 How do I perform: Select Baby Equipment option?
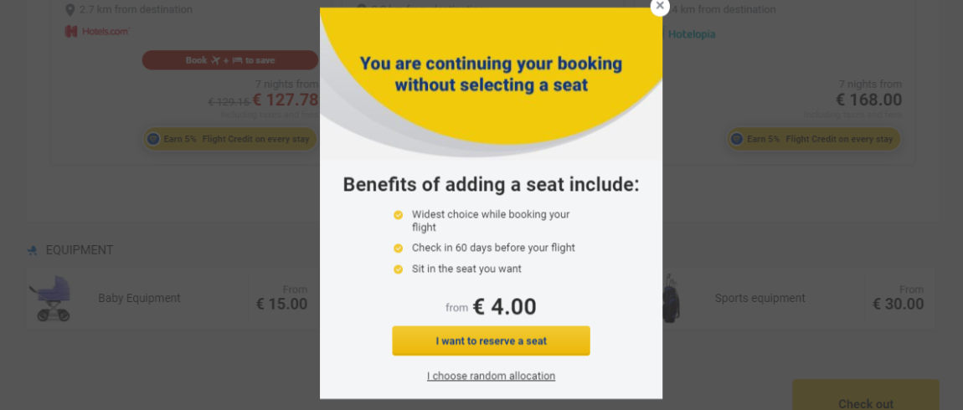point(139,298)
